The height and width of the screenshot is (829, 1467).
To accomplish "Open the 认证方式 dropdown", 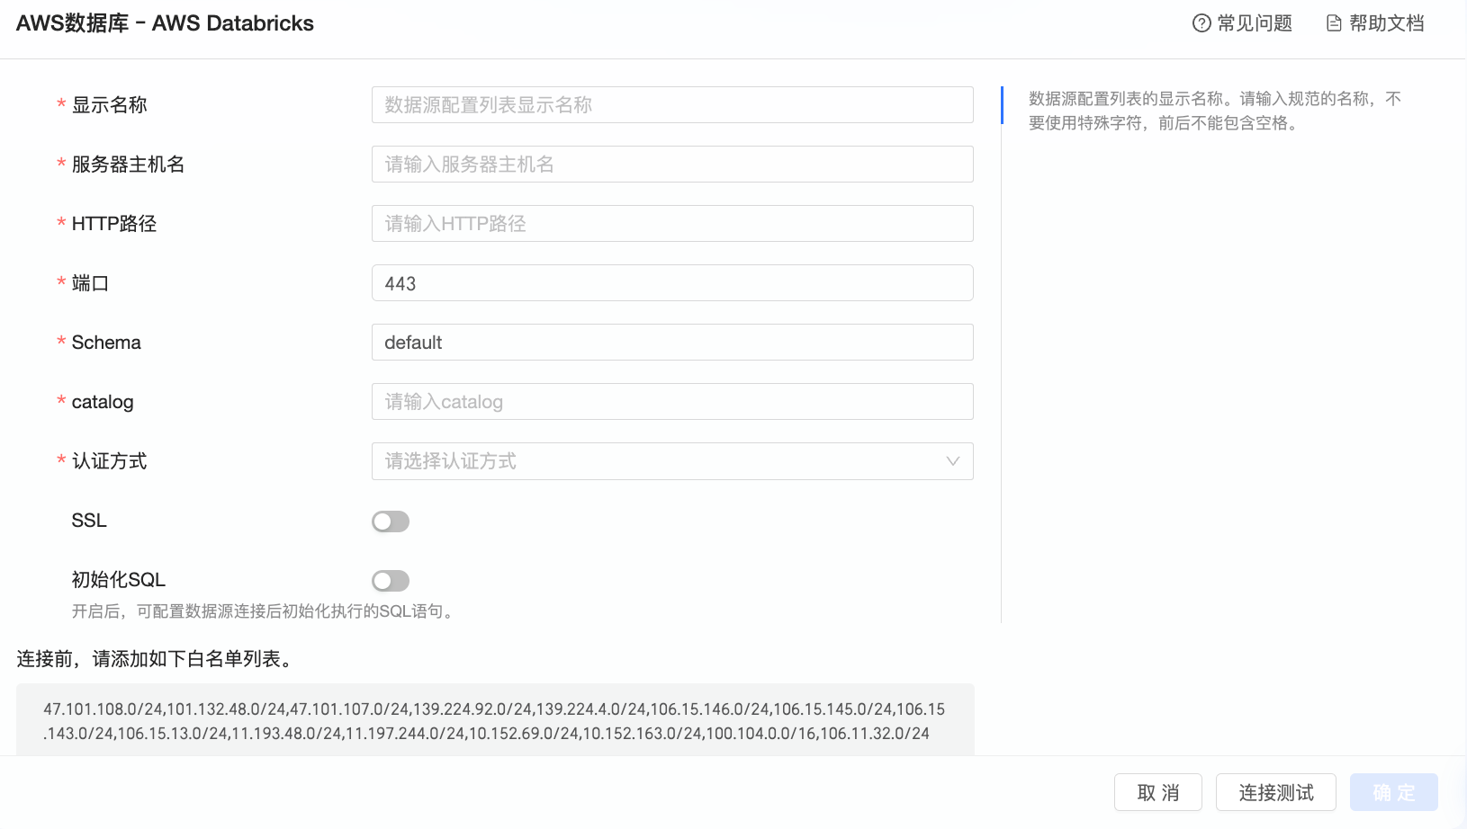I will (x=672, y=461).
